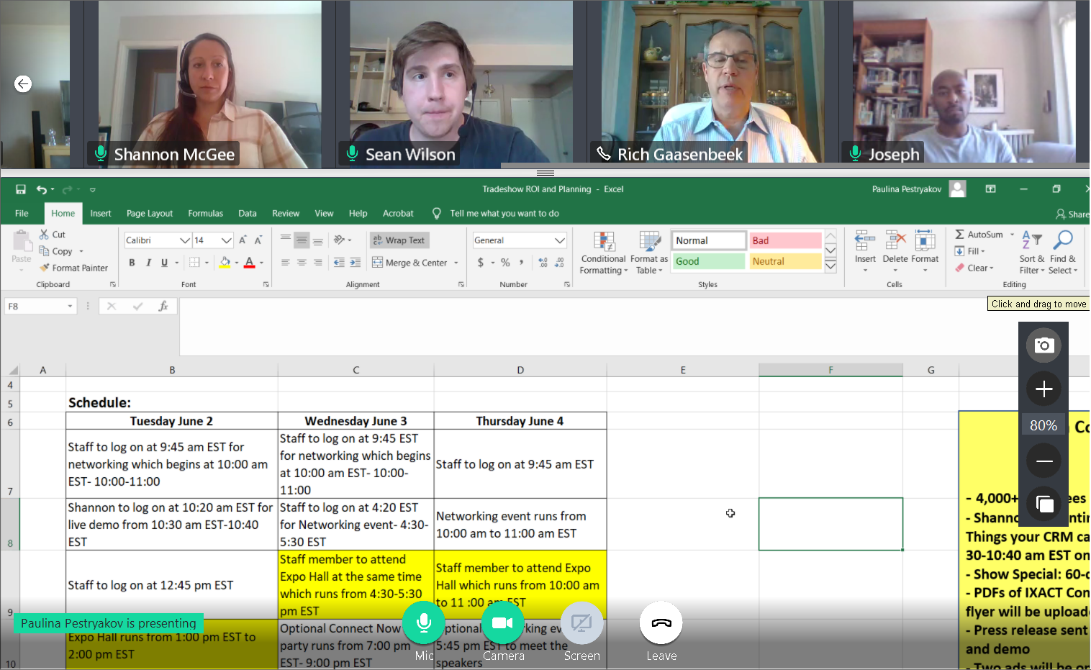Open the Data ribbon tab
This screenshot has height=670, width=1091.
[x=248, y=214]
